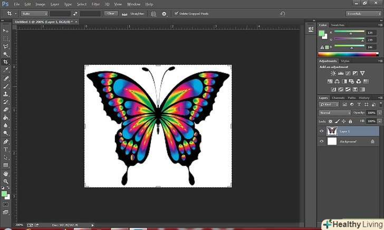Click the green foreground color swatch in toolbox
Image resolution: width=384 pixels, height=230 pixels.
(4, 193)
